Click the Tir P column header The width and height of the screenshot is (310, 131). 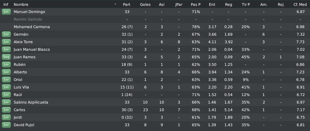tap(246, 4)
